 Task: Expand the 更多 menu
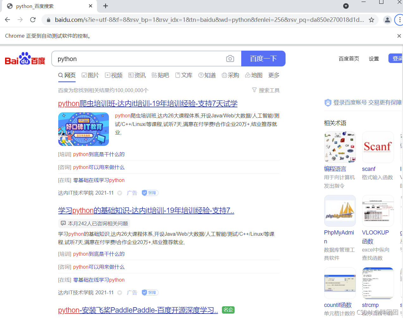tap(274, 75)
